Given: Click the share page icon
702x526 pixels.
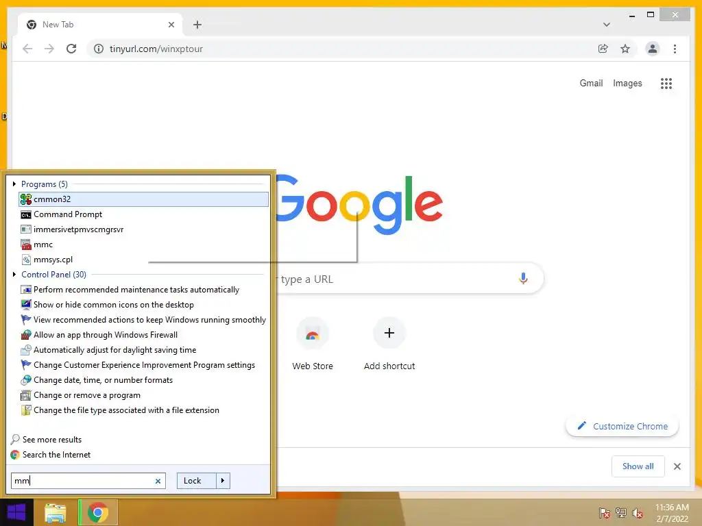Looking at the screenshot, I should click(603, 49).
